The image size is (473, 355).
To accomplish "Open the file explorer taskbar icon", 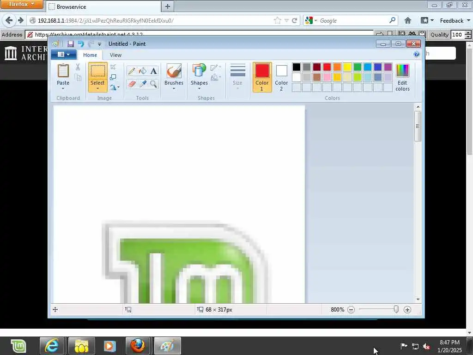I will 81,346.
